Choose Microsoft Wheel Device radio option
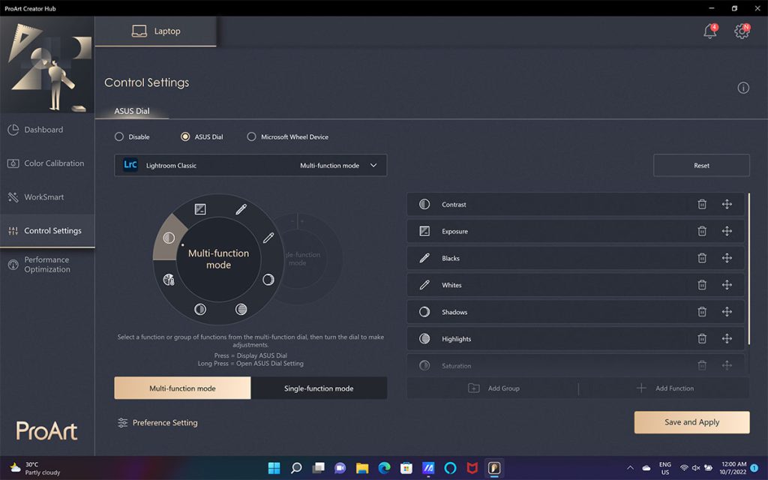Viewport: 768px width, 480px height. [x=251, y=137]
